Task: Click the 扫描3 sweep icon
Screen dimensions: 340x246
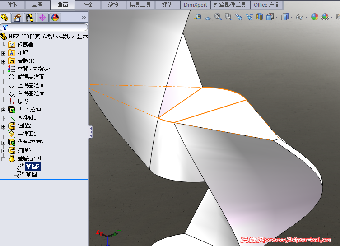Action: coord(11,150)
